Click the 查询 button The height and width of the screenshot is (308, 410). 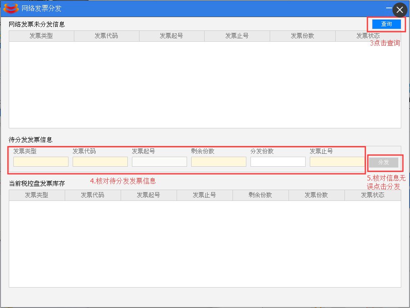(386, 24)
